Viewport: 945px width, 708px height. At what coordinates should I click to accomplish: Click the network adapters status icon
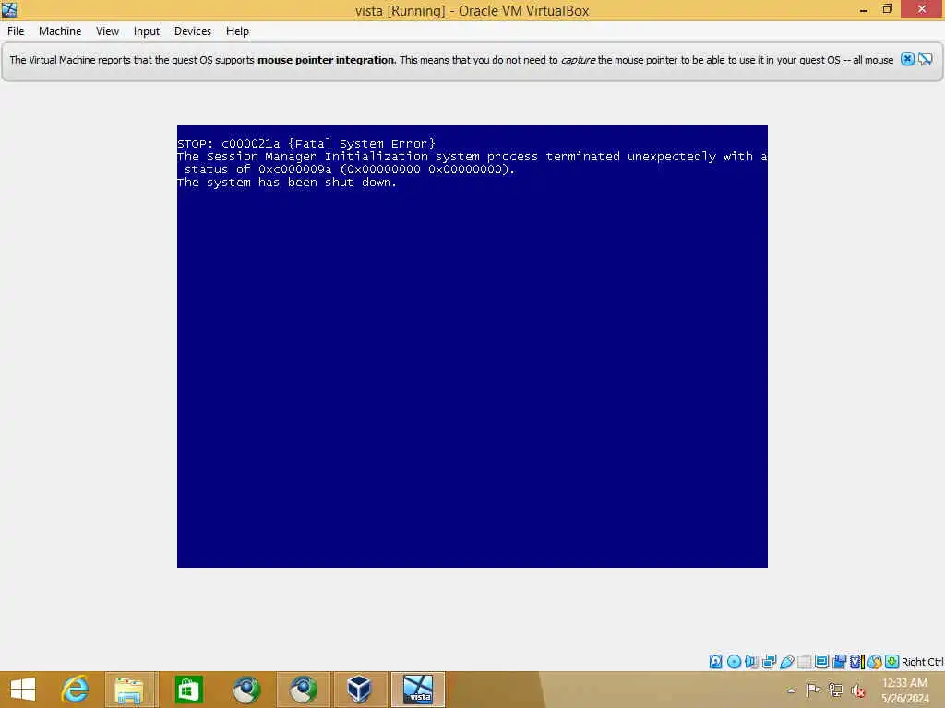[769, 662]
